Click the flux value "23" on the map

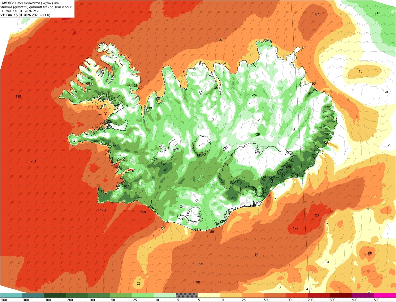coord(139,283)
